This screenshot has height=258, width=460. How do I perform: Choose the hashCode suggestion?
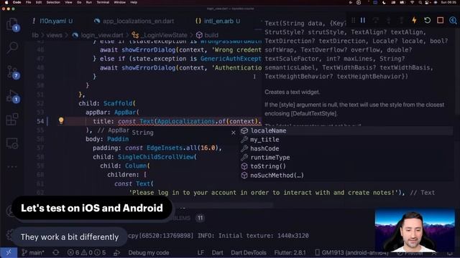click(x=346, y=148)
